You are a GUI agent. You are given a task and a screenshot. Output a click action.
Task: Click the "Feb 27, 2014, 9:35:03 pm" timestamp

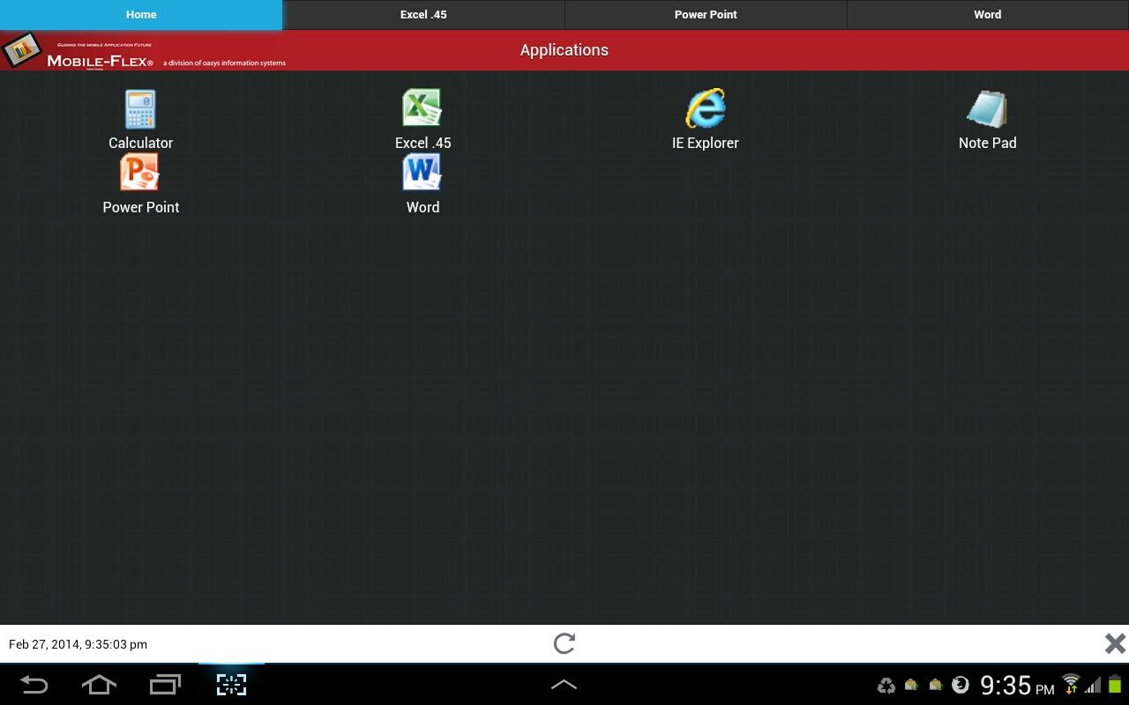click(x=78, y=644)
